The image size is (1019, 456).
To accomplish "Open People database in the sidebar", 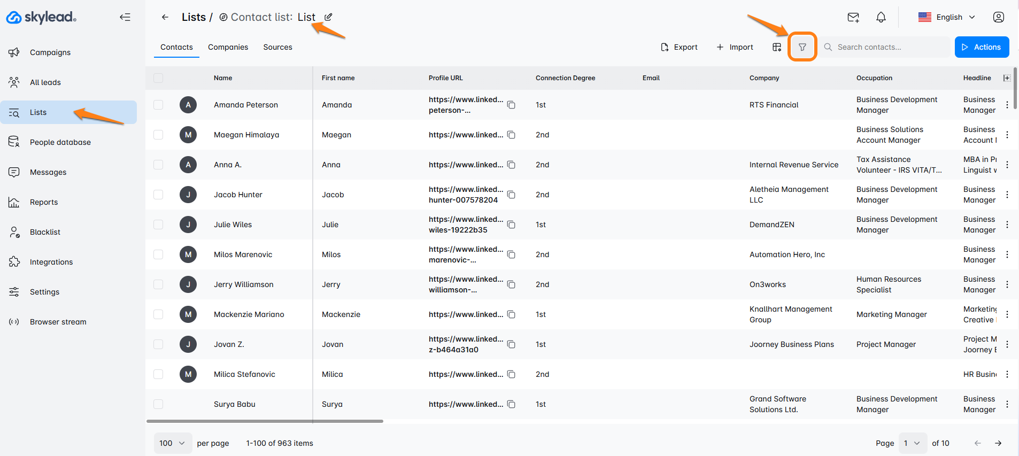I will coord(68,142).
